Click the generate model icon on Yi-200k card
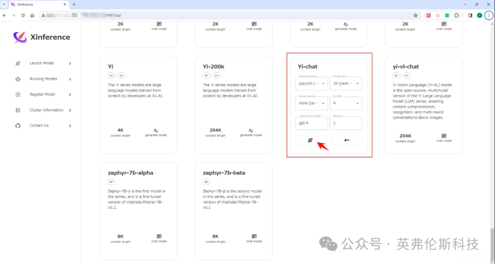Screen dimensions: 495x264 pyautogui.click(x=251, y=130)
